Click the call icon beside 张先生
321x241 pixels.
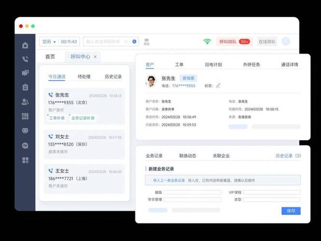[x=51, y=95]
